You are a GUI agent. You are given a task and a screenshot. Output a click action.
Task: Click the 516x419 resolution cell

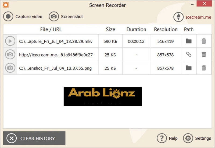click(165, 41)
